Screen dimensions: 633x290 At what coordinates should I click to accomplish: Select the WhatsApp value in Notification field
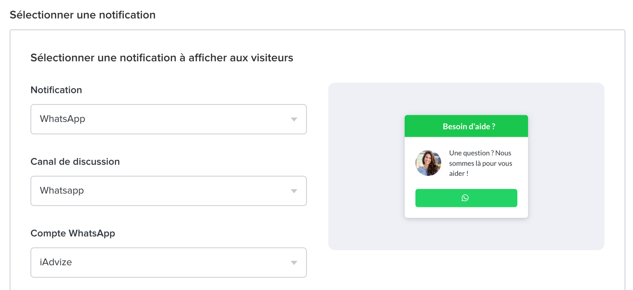(63, 119)
